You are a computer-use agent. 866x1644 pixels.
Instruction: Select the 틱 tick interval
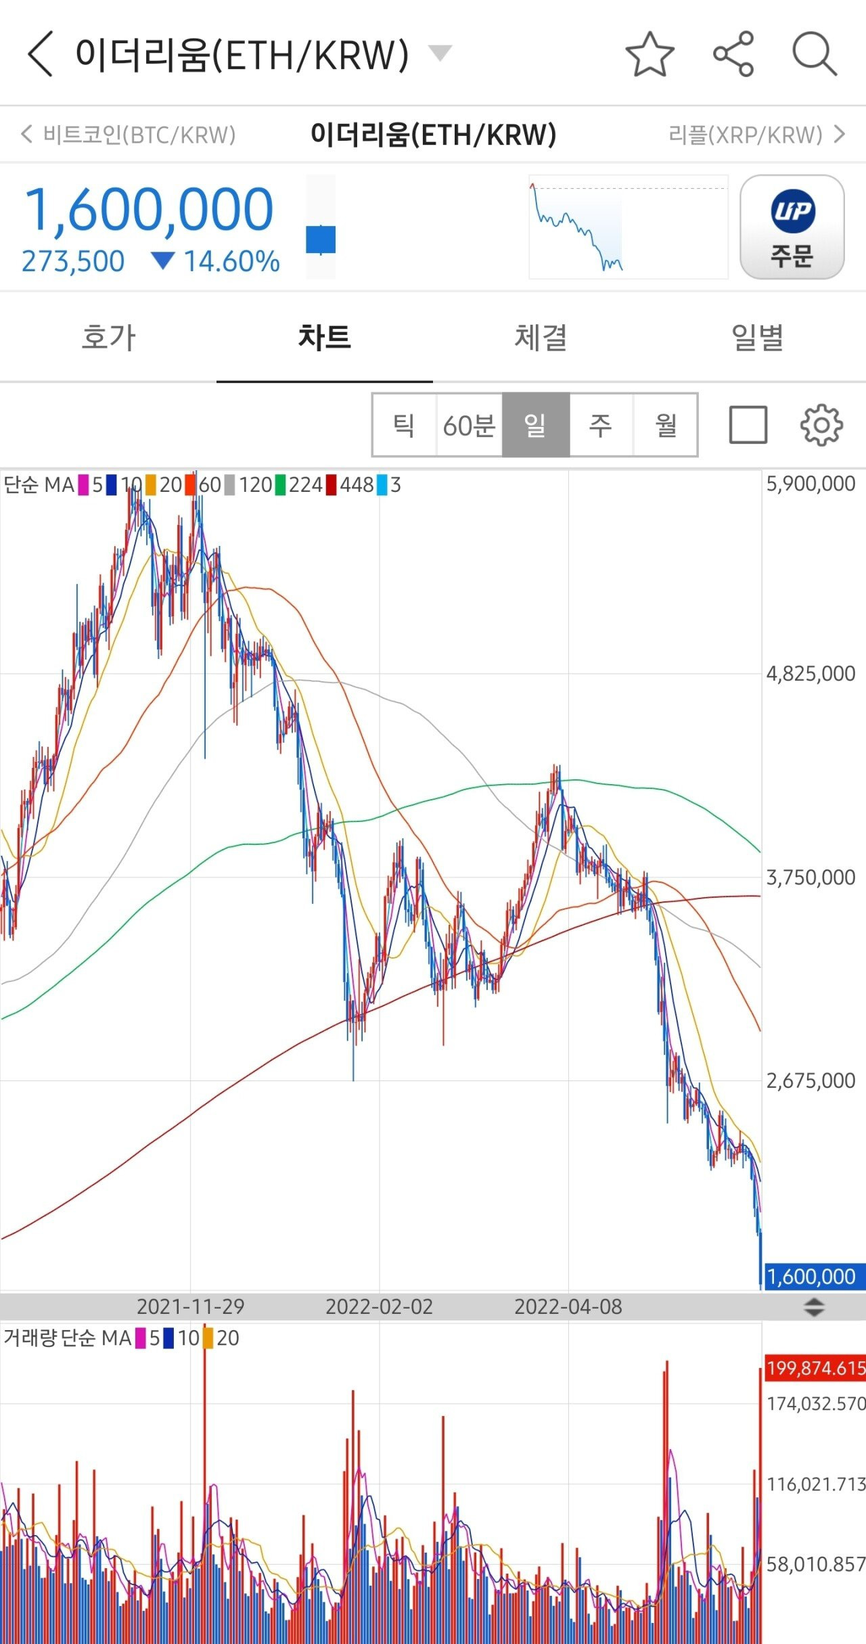(404, 425)
